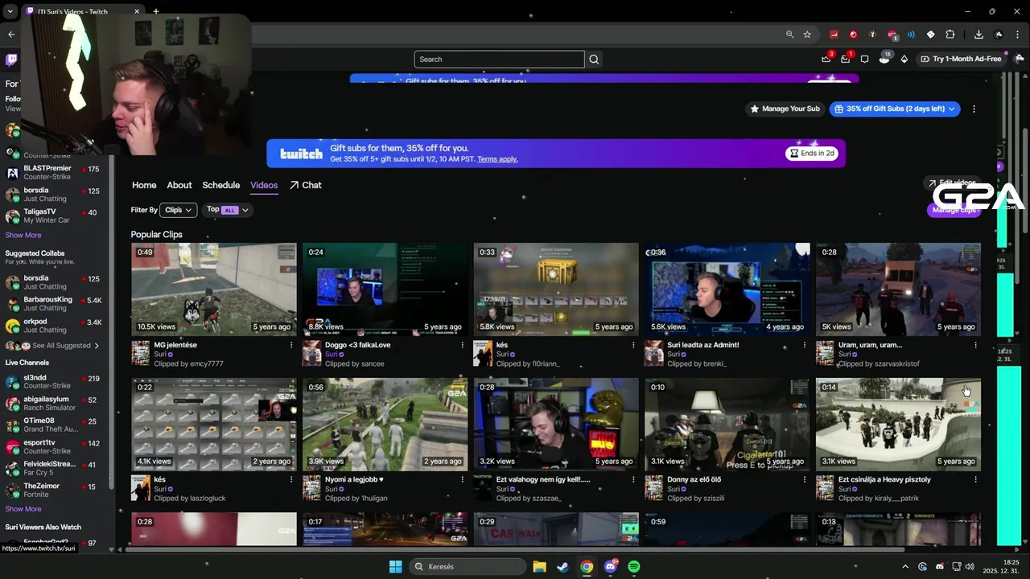Open the Twitch home logo
Image resolution: width=1030 pixels, height=579 pixels.
click(x=11, y=60)
